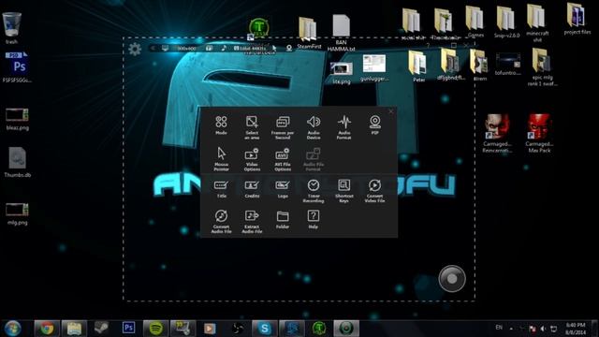The width and height of the screenshot is (599, 337).
Task: Click the settings gear on recorder toolbar
Action: pyautogui.click(x=135, y=49)
